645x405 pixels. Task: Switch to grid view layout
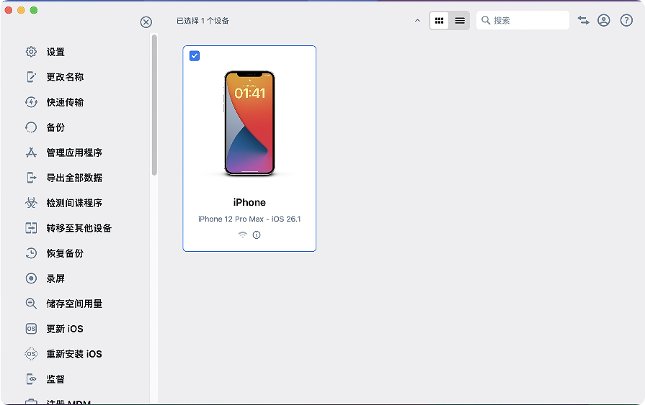click(x=439, y=21)
